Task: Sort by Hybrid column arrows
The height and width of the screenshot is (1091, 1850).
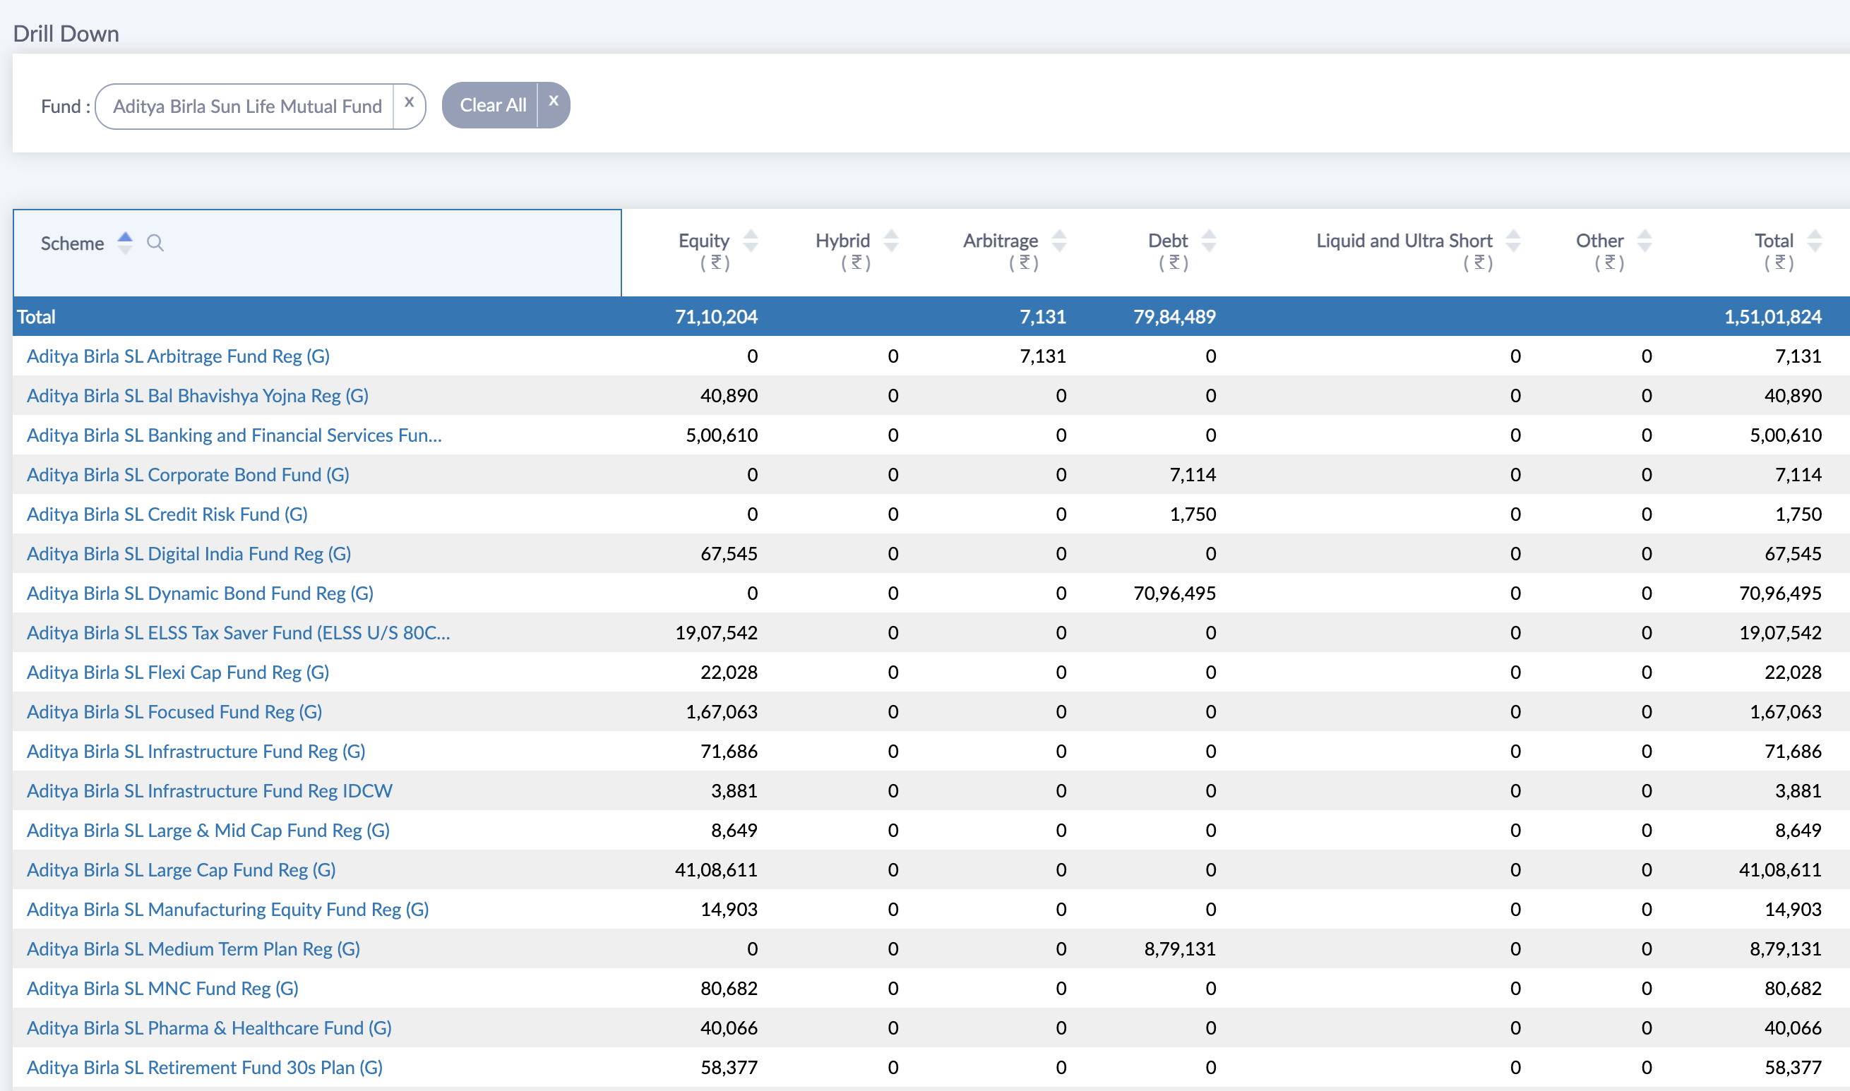Action: 891,241
